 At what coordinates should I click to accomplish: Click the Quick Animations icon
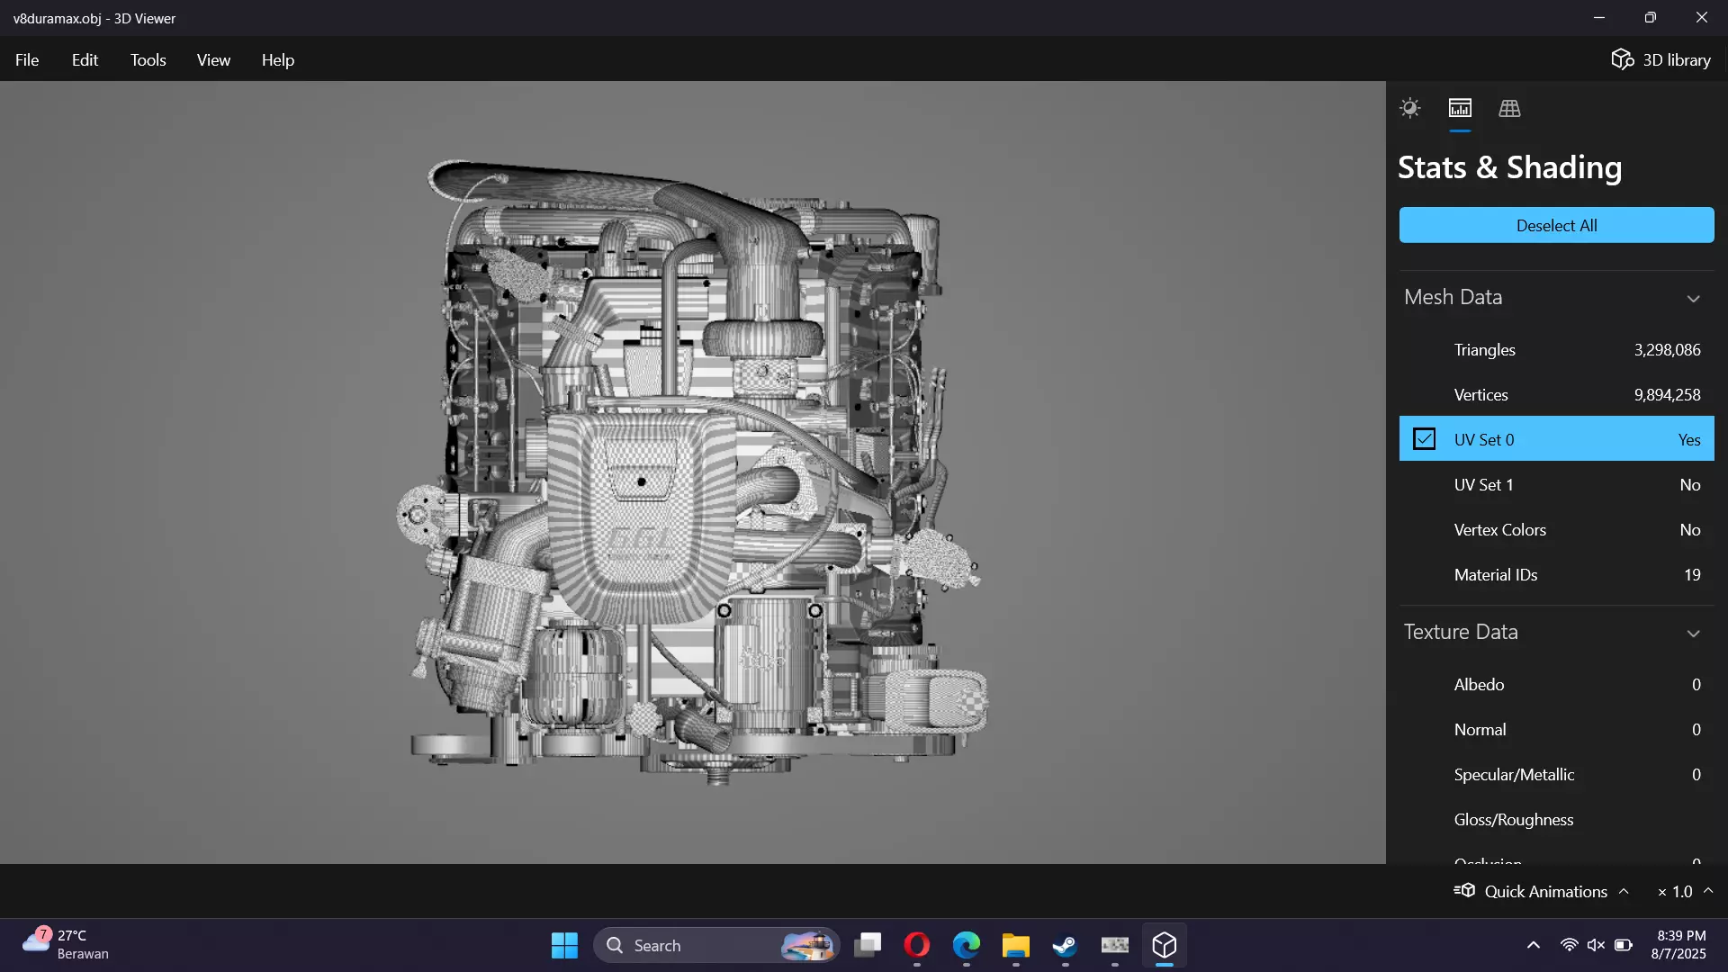[1464, 890]
